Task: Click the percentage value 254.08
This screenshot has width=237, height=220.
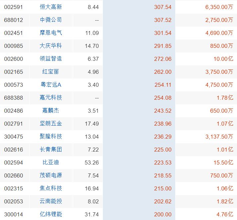Action: 163,98
